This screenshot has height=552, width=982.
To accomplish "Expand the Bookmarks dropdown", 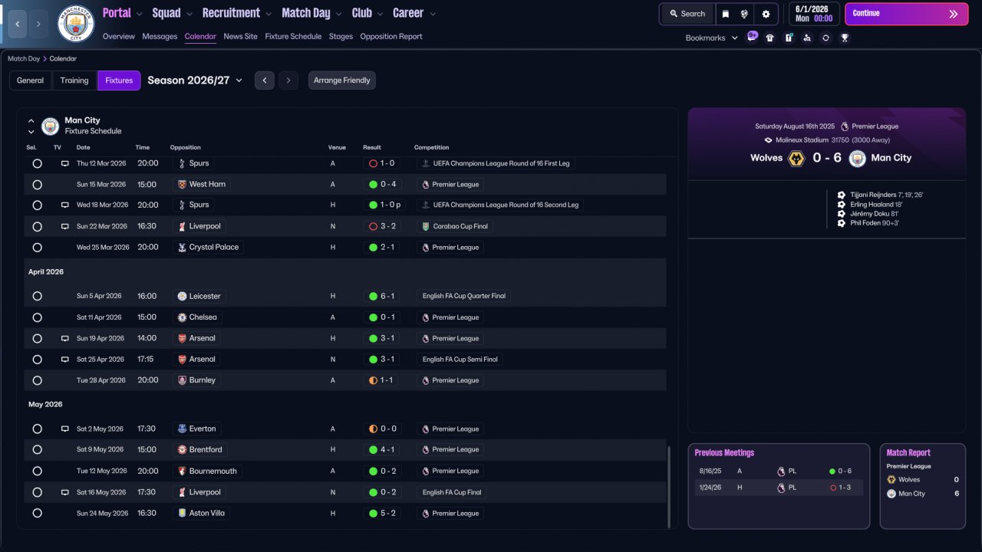I will point(711,38).
